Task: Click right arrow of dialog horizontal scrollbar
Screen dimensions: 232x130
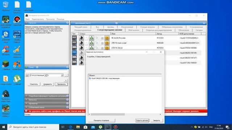Action: (160, 114)
